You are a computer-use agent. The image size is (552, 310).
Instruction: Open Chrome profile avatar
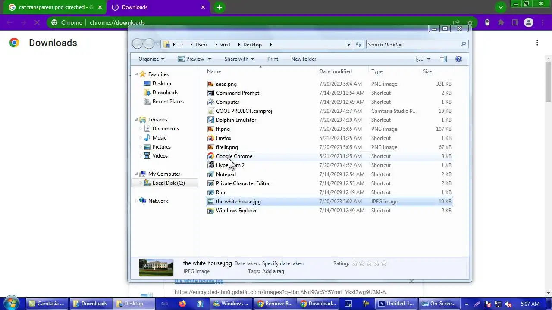click(529, 22)
